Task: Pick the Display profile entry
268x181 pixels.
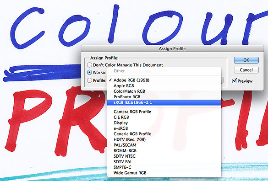Action: coord(164,123)
